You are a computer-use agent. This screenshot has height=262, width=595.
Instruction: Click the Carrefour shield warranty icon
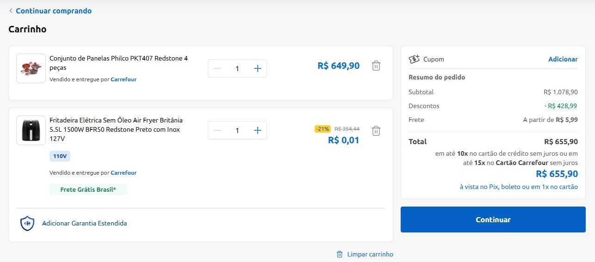(27, 223)
